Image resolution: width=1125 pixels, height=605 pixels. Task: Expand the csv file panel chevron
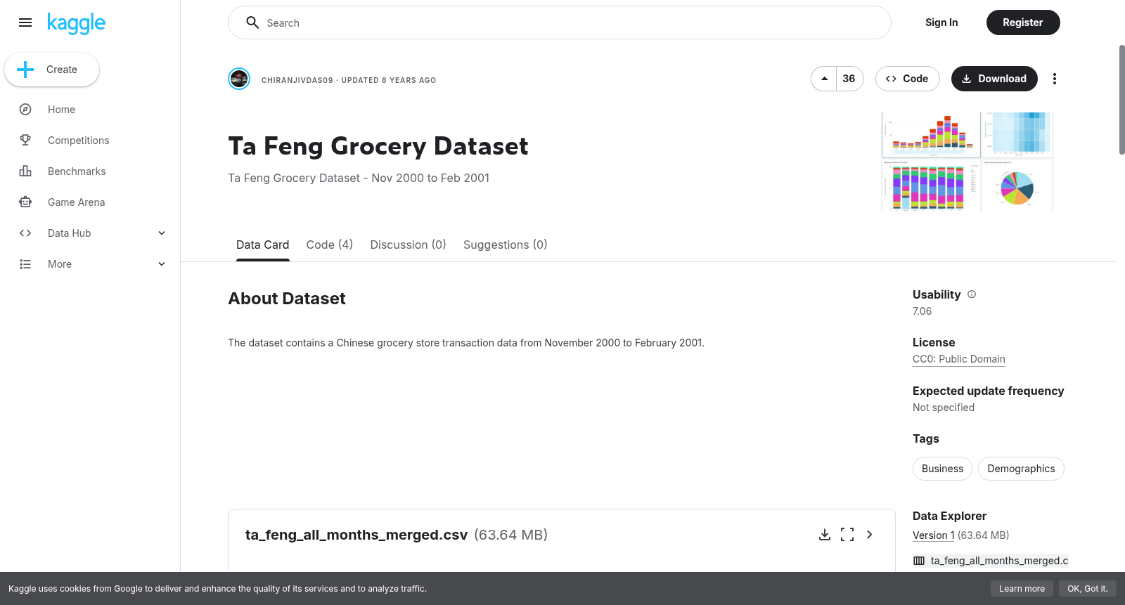pyautogui.click(x=870, y=535)
